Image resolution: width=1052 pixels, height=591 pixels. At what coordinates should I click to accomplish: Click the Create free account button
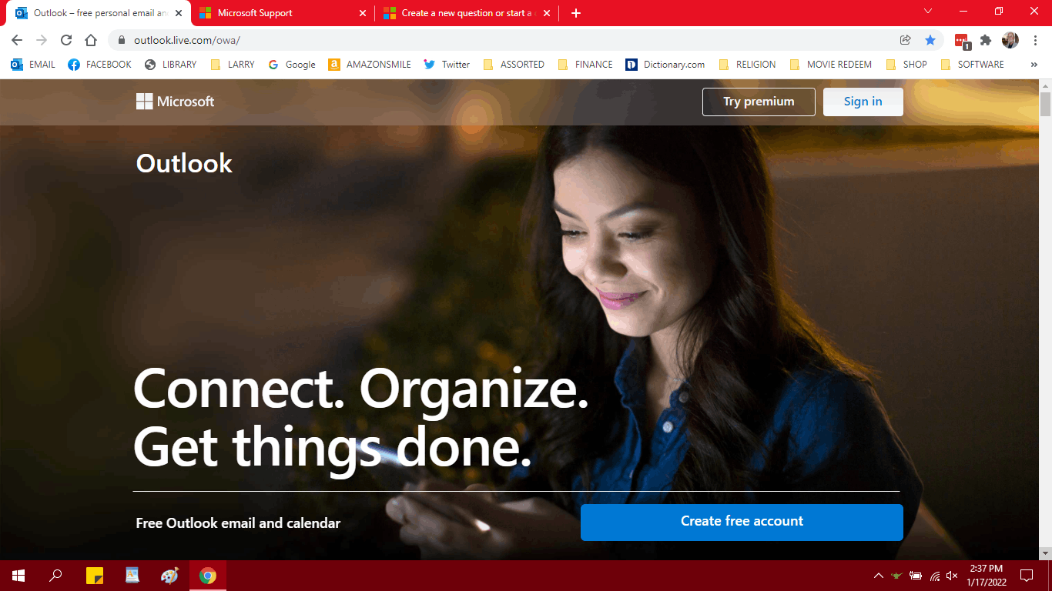pyautogui.click(x=742, y=522)
